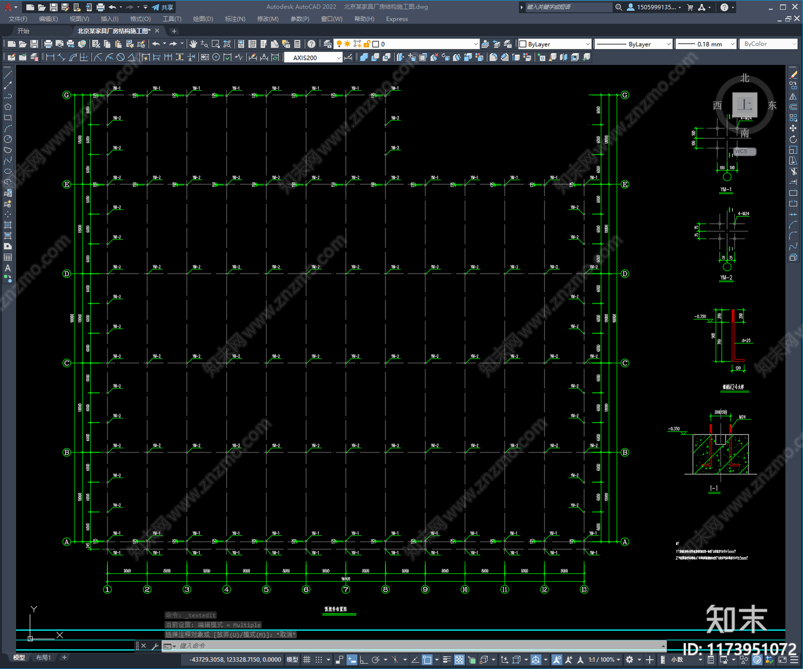This screenshot has height=669, width=803.
Task: Open the QuickCalc calculator
Action: click(x=297, y=44)
